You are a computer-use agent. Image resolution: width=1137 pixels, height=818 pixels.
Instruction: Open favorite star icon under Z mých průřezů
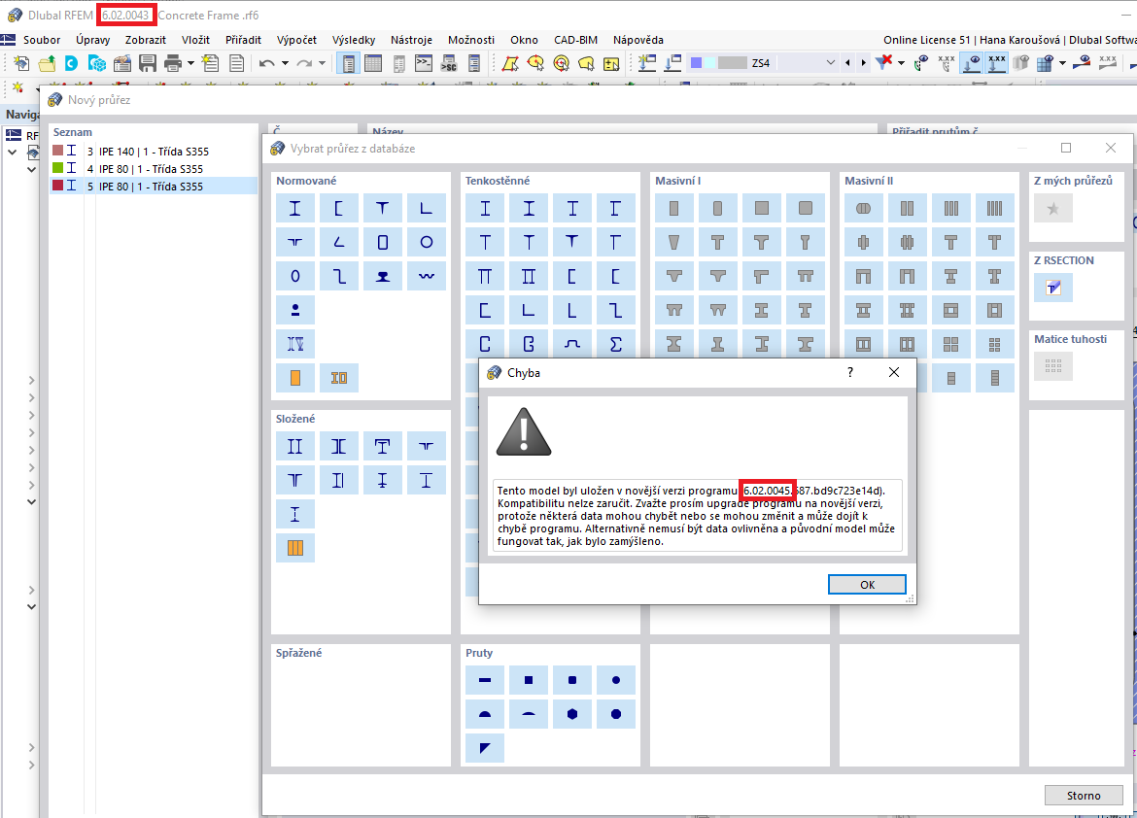pos(1052,209)
